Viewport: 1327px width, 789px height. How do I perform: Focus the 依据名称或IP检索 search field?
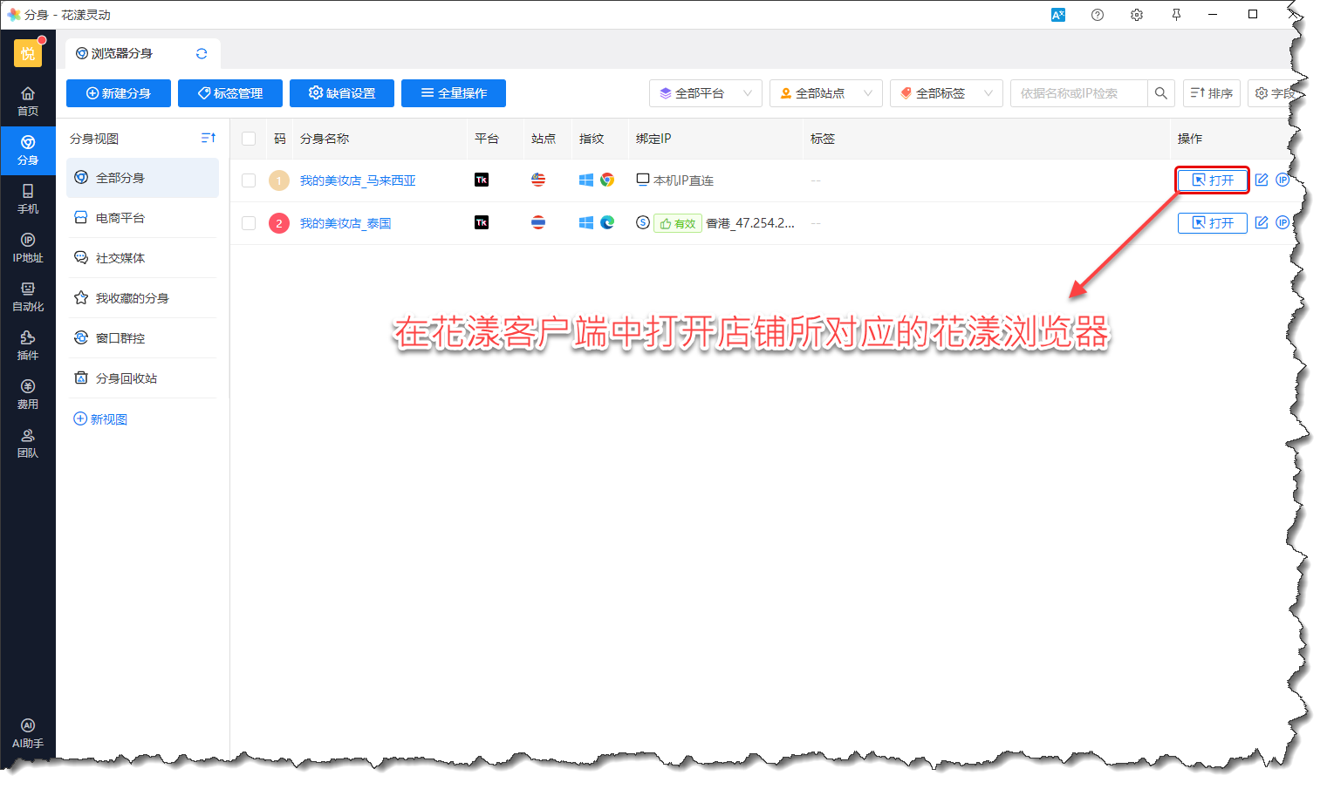tap(1078, 93)
